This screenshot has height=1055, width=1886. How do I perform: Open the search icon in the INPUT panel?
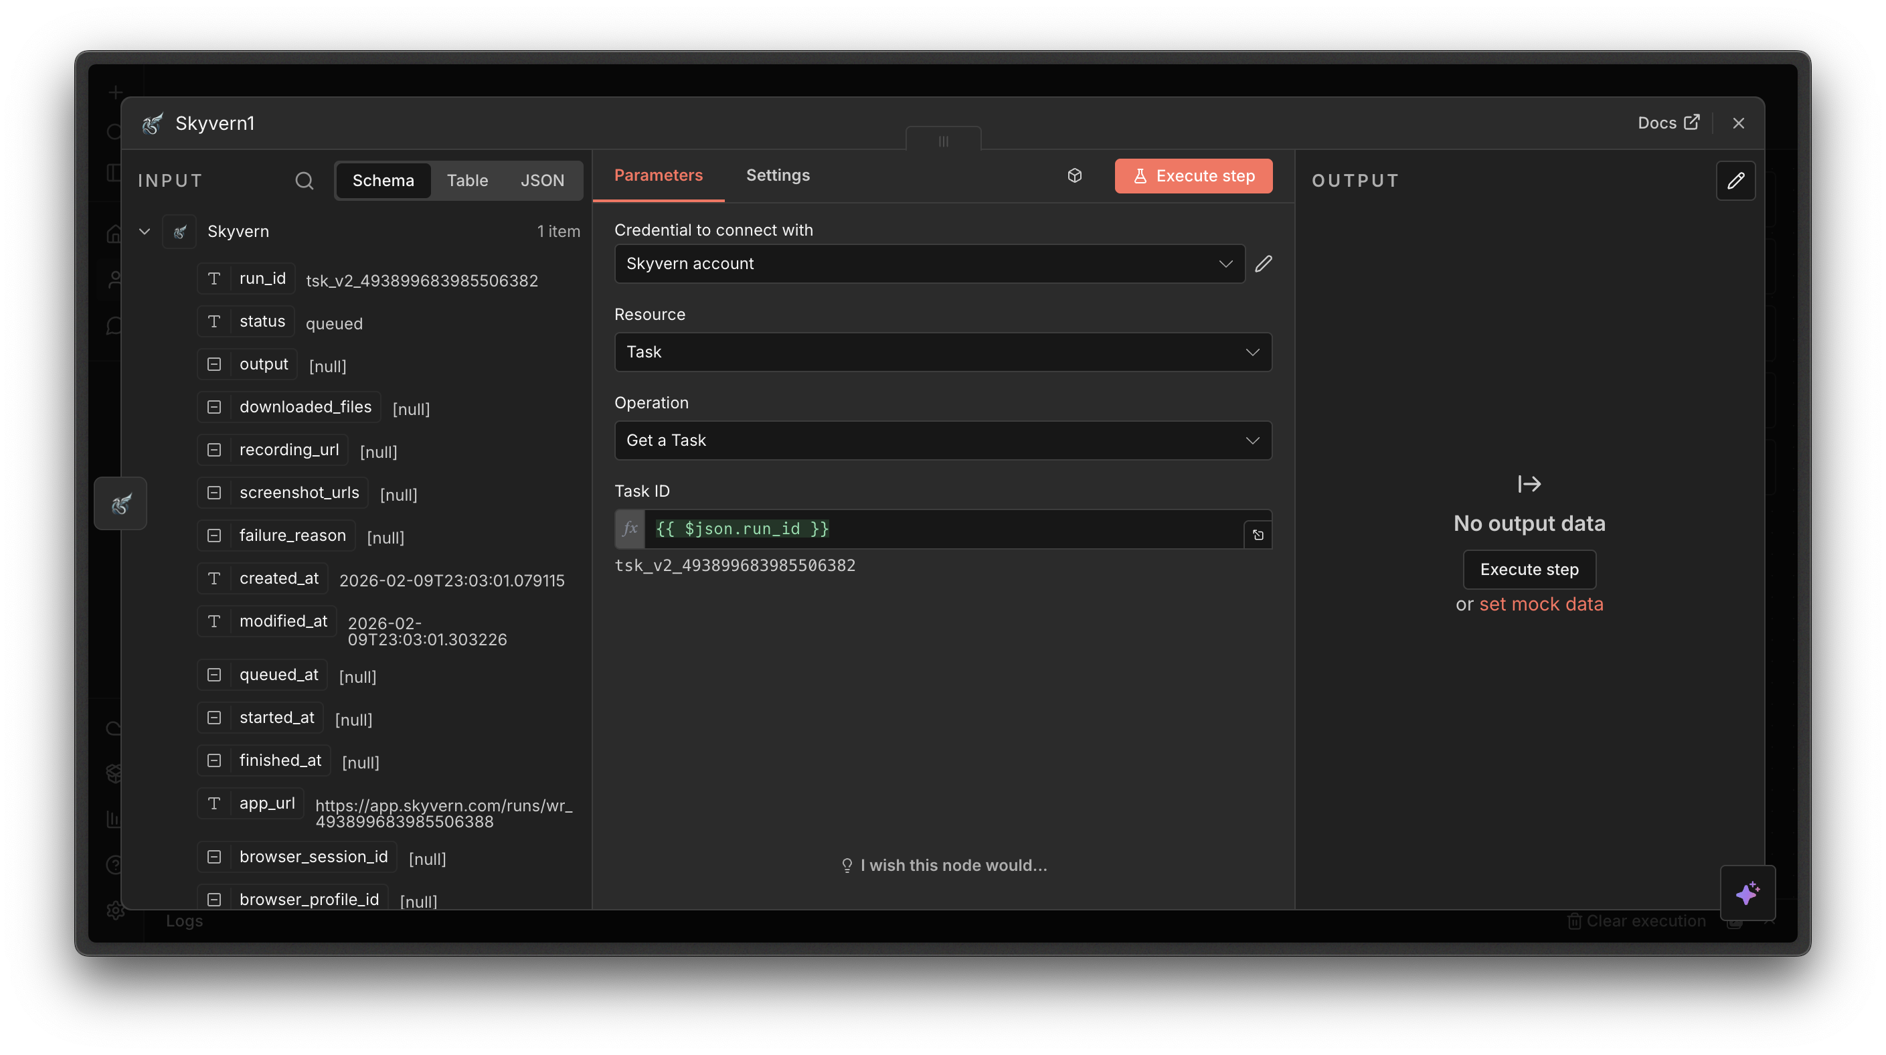click(x=305, y=180)
